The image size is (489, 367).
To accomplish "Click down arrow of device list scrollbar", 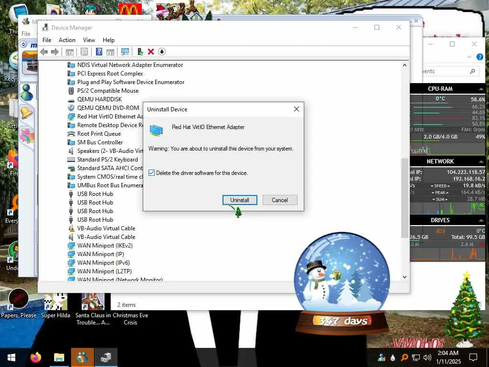I will click(404, 277).
